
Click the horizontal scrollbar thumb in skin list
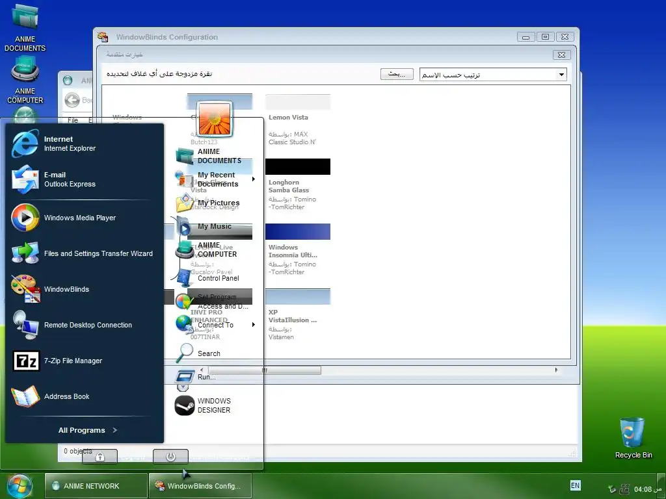click(264, 370)
